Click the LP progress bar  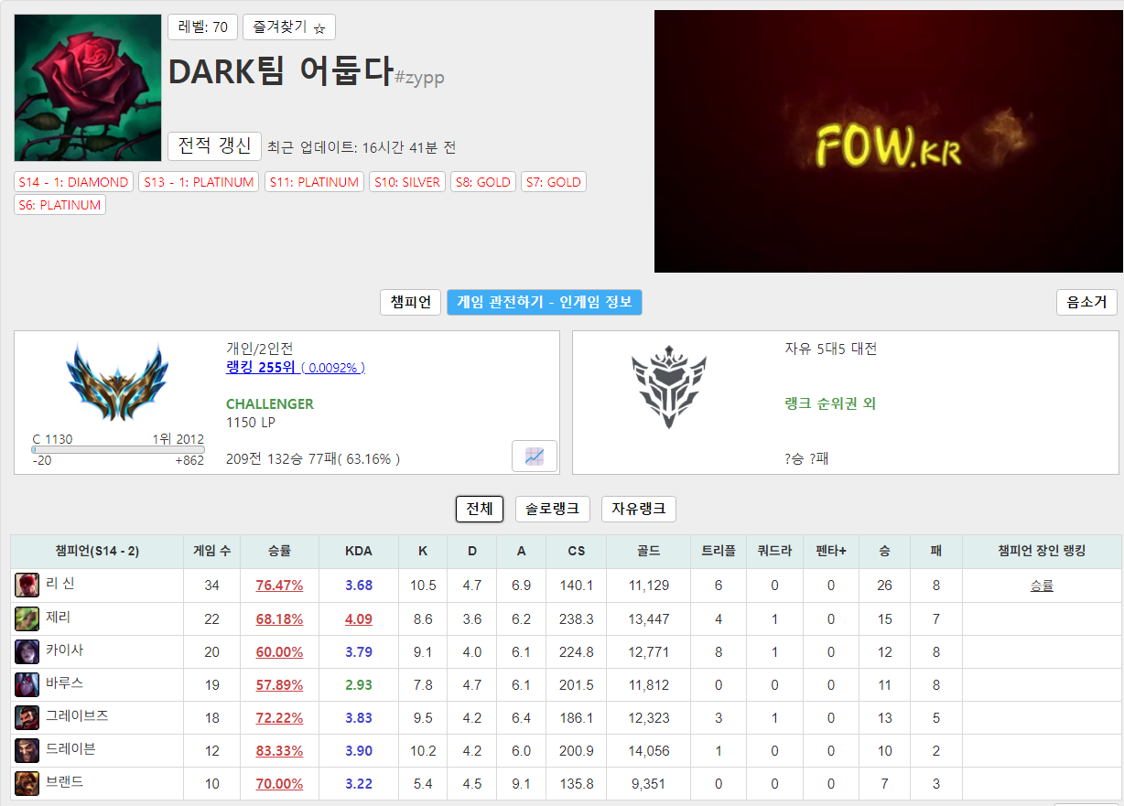[x=118, y=450]
